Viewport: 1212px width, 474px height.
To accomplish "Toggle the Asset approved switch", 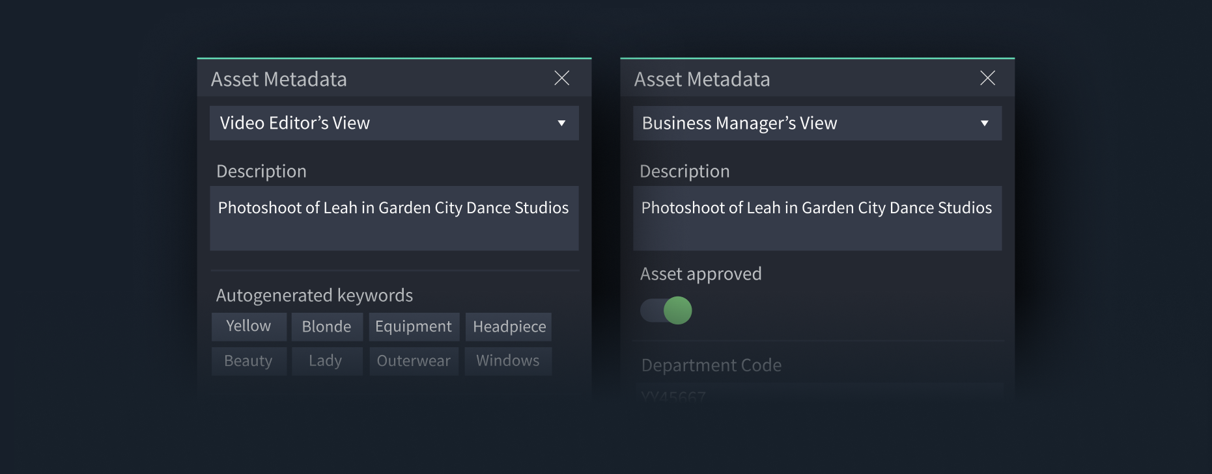I will [666, 310].
